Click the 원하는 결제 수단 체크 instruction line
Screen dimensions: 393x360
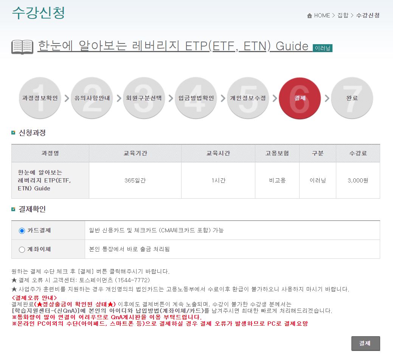pyautogui.click(x=90, y=271)
